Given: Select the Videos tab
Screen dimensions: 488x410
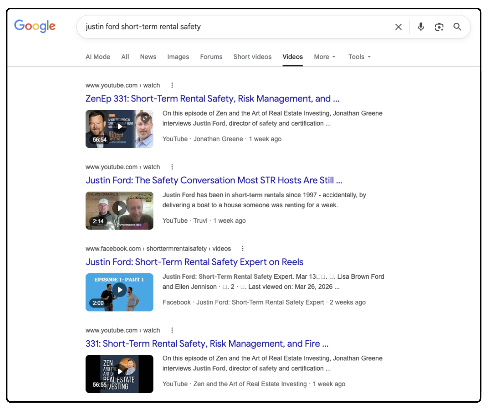Looking at the screenshot, I should tap(293, 57).
